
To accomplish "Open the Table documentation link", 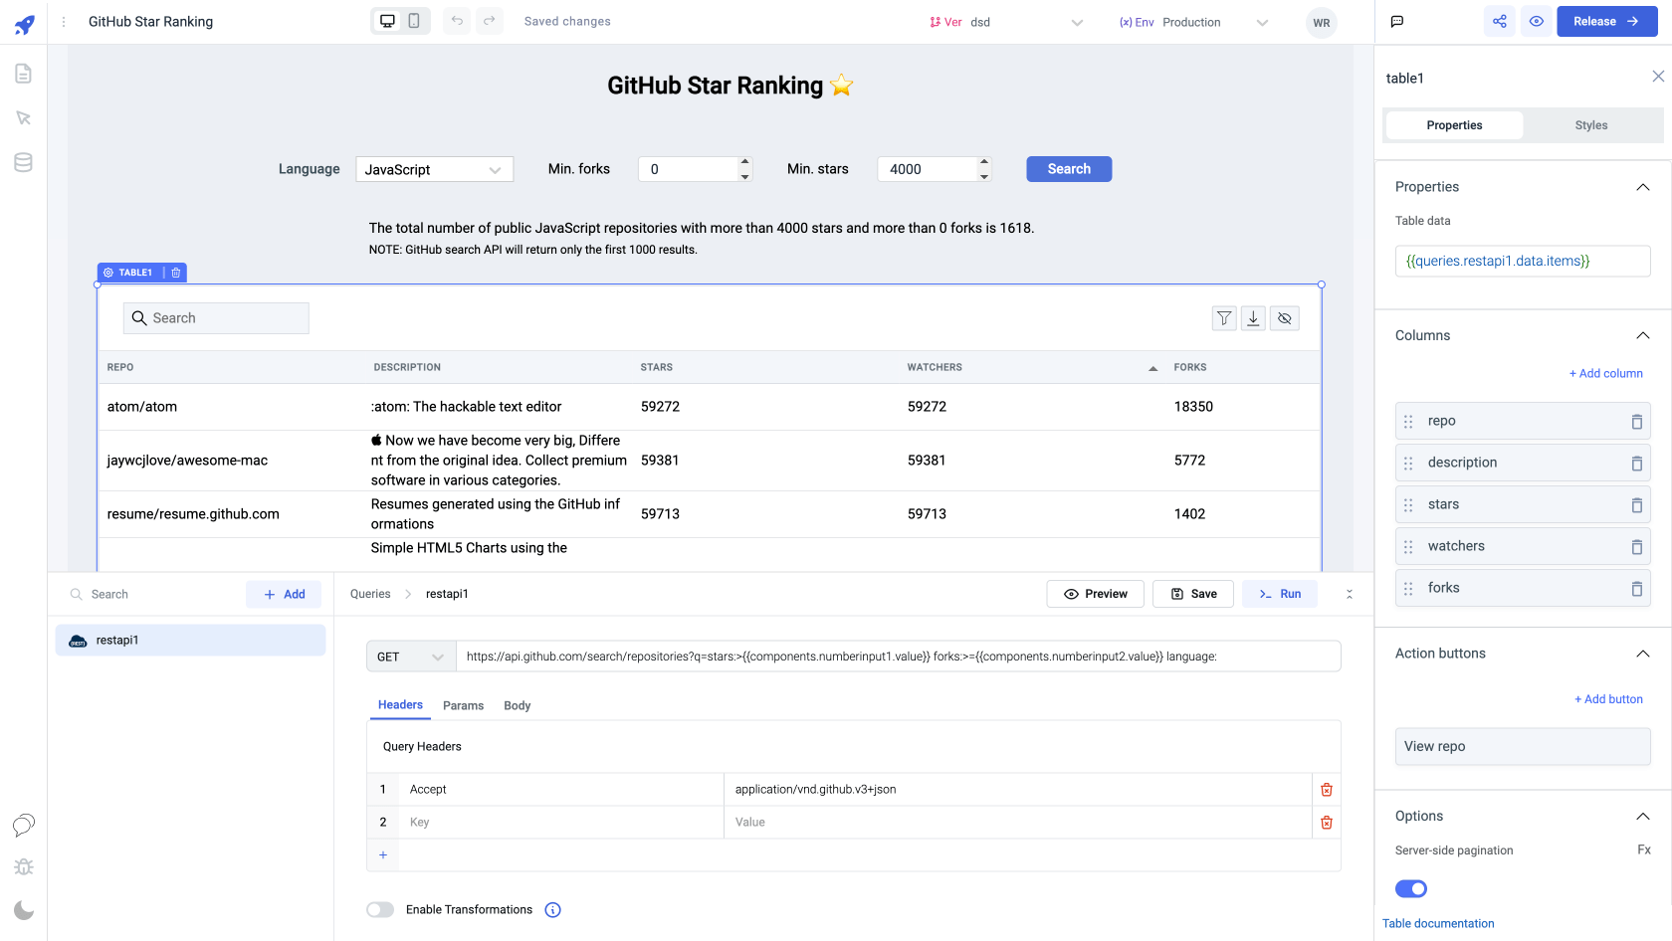I will coord(1437,923).
